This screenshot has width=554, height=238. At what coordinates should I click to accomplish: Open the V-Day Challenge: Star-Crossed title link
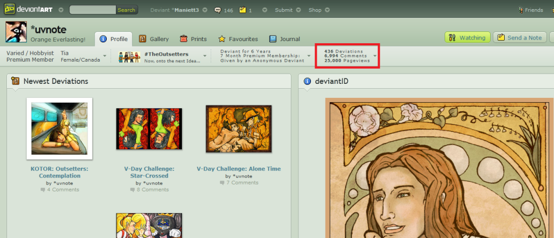[x=149, y=173]
